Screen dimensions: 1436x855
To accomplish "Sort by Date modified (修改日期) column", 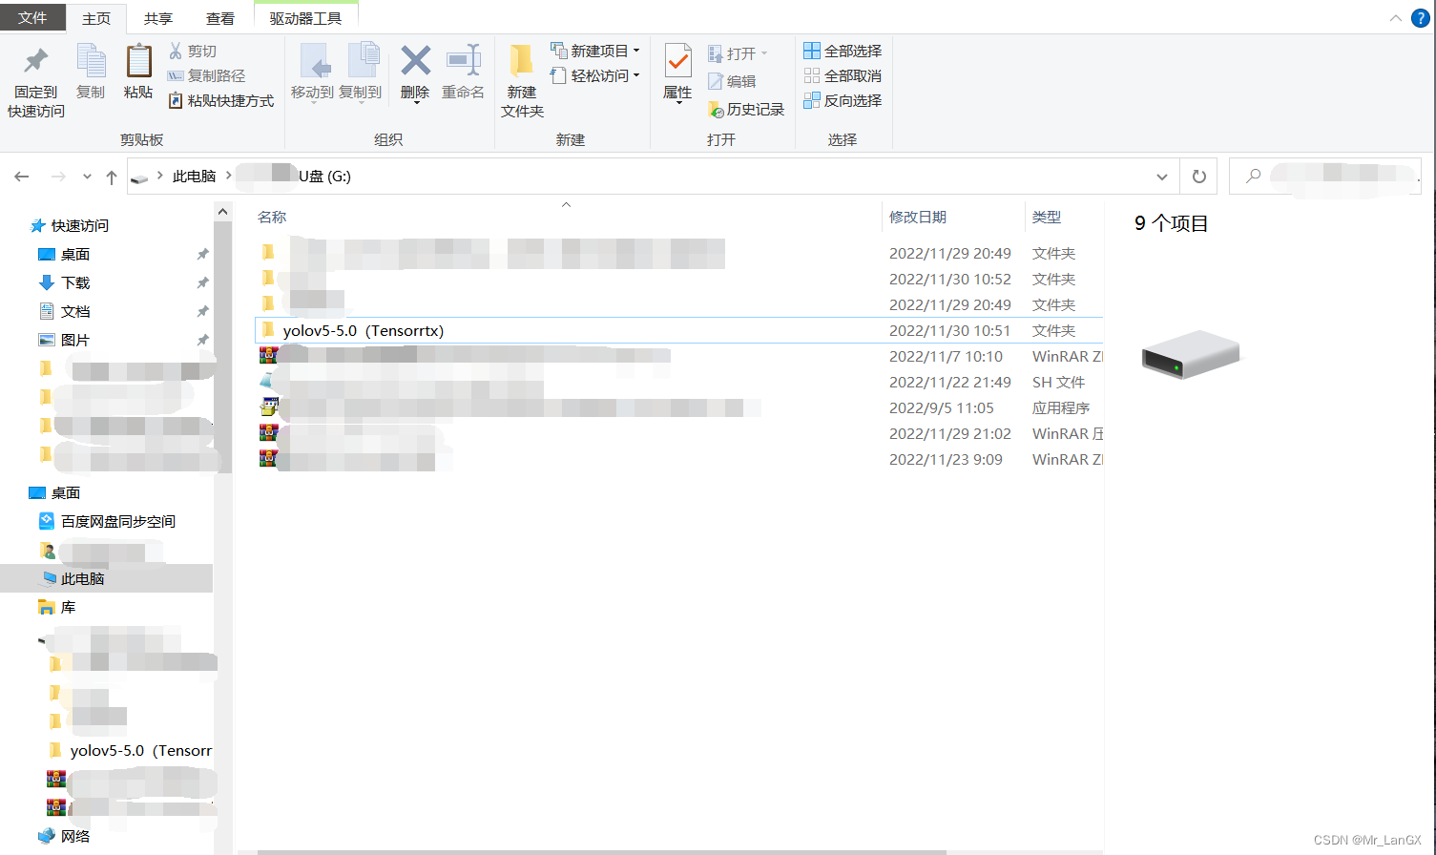I will click(918, 218).
